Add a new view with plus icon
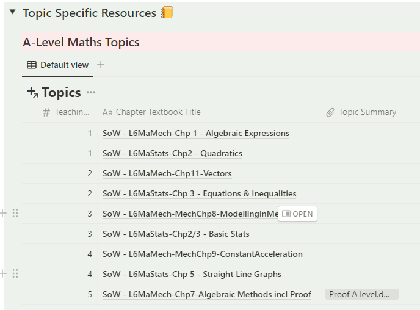 (101, 65)
